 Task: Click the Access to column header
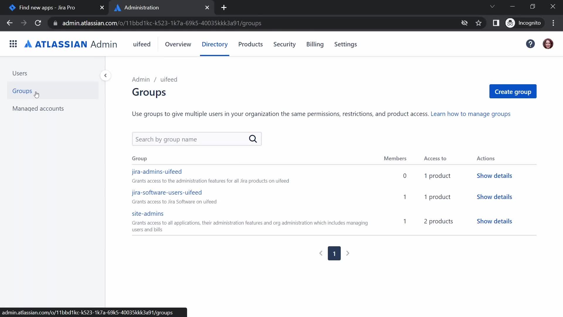[435, 158]
